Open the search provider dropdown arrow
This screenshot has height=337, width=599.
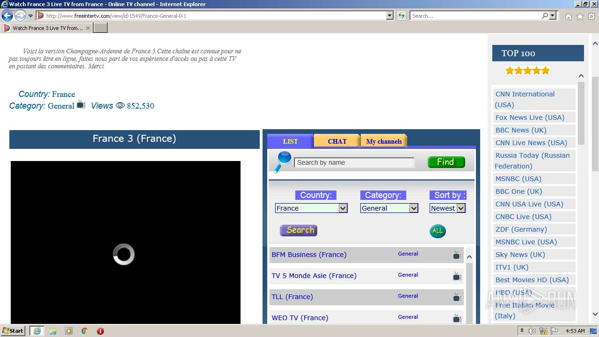click(553, 16)
